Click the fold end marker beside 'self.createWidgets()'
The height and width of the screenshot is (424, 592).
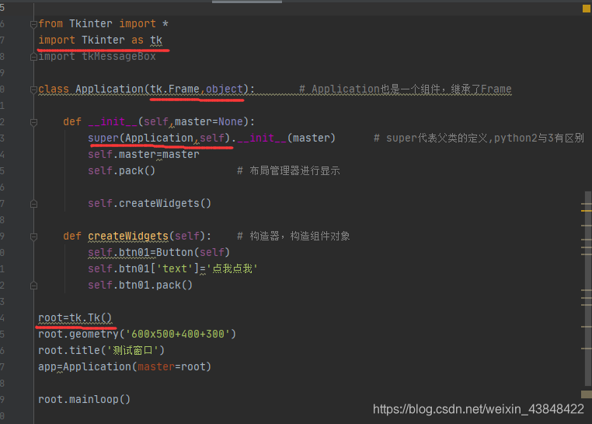click(x=33, y=204)
